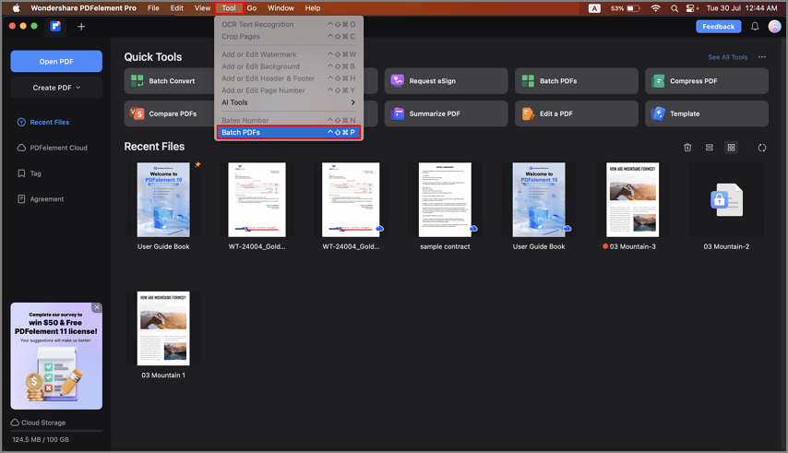The width and height of the screenshot is (788, 453).
Task: Open the File menu
Action: click(153, 8)
